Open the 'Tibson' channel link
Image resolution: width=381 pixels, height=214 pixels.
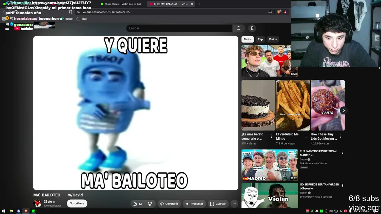tap(304, 193)
